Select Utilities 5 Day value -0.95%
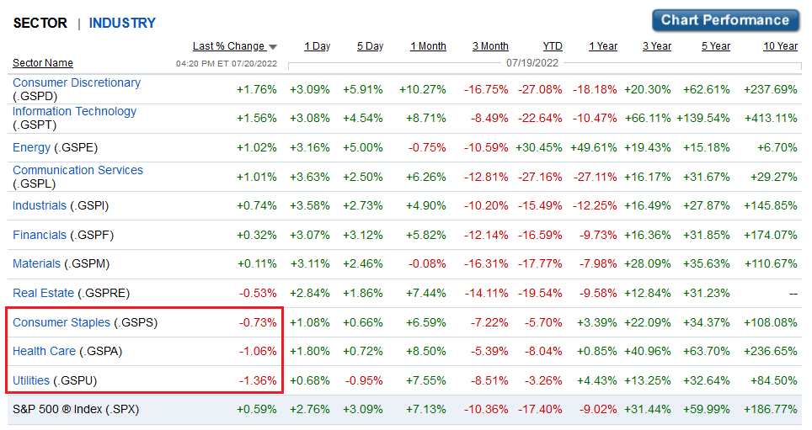The image size is (812, 430). (x=364, y=381)
